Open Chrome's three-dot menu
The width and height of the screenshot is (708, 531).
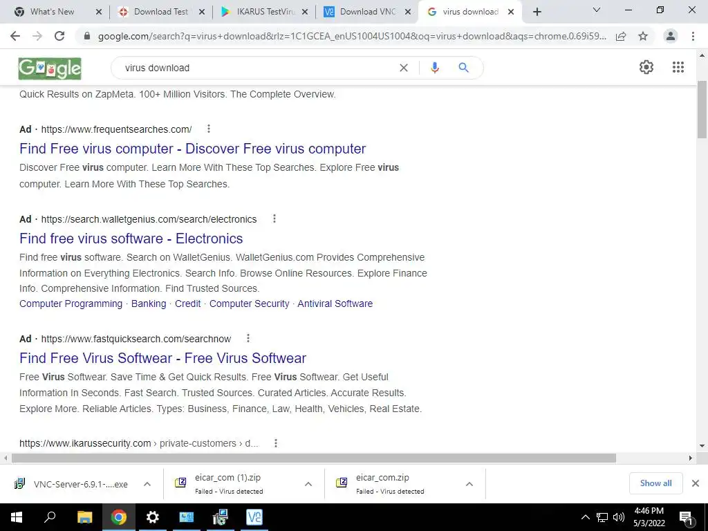(693, 36)
